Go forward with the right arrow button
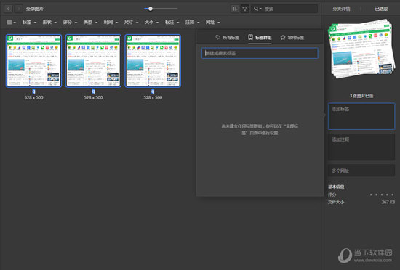Image resolution: width=400 pixels, height=270 pixels. pos(18,9)
